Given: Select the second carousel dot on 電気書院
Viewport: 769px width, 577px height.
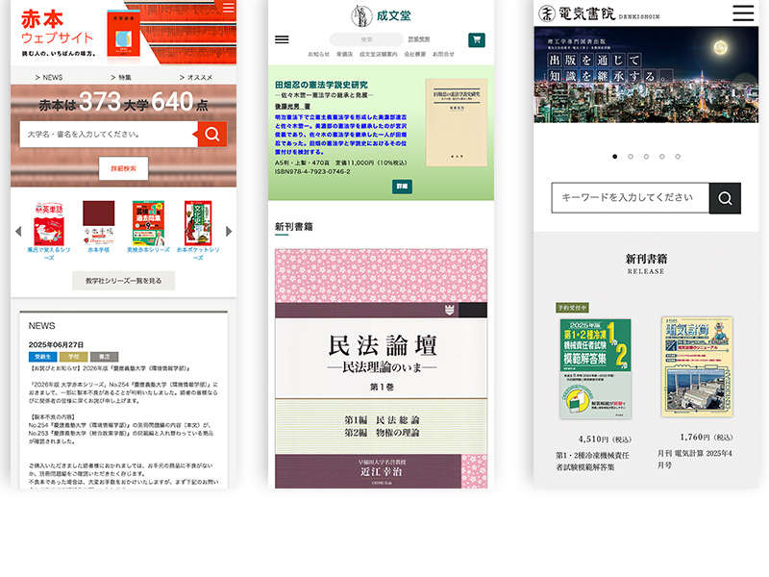Looking at the screenshot, I should (631, 157).
